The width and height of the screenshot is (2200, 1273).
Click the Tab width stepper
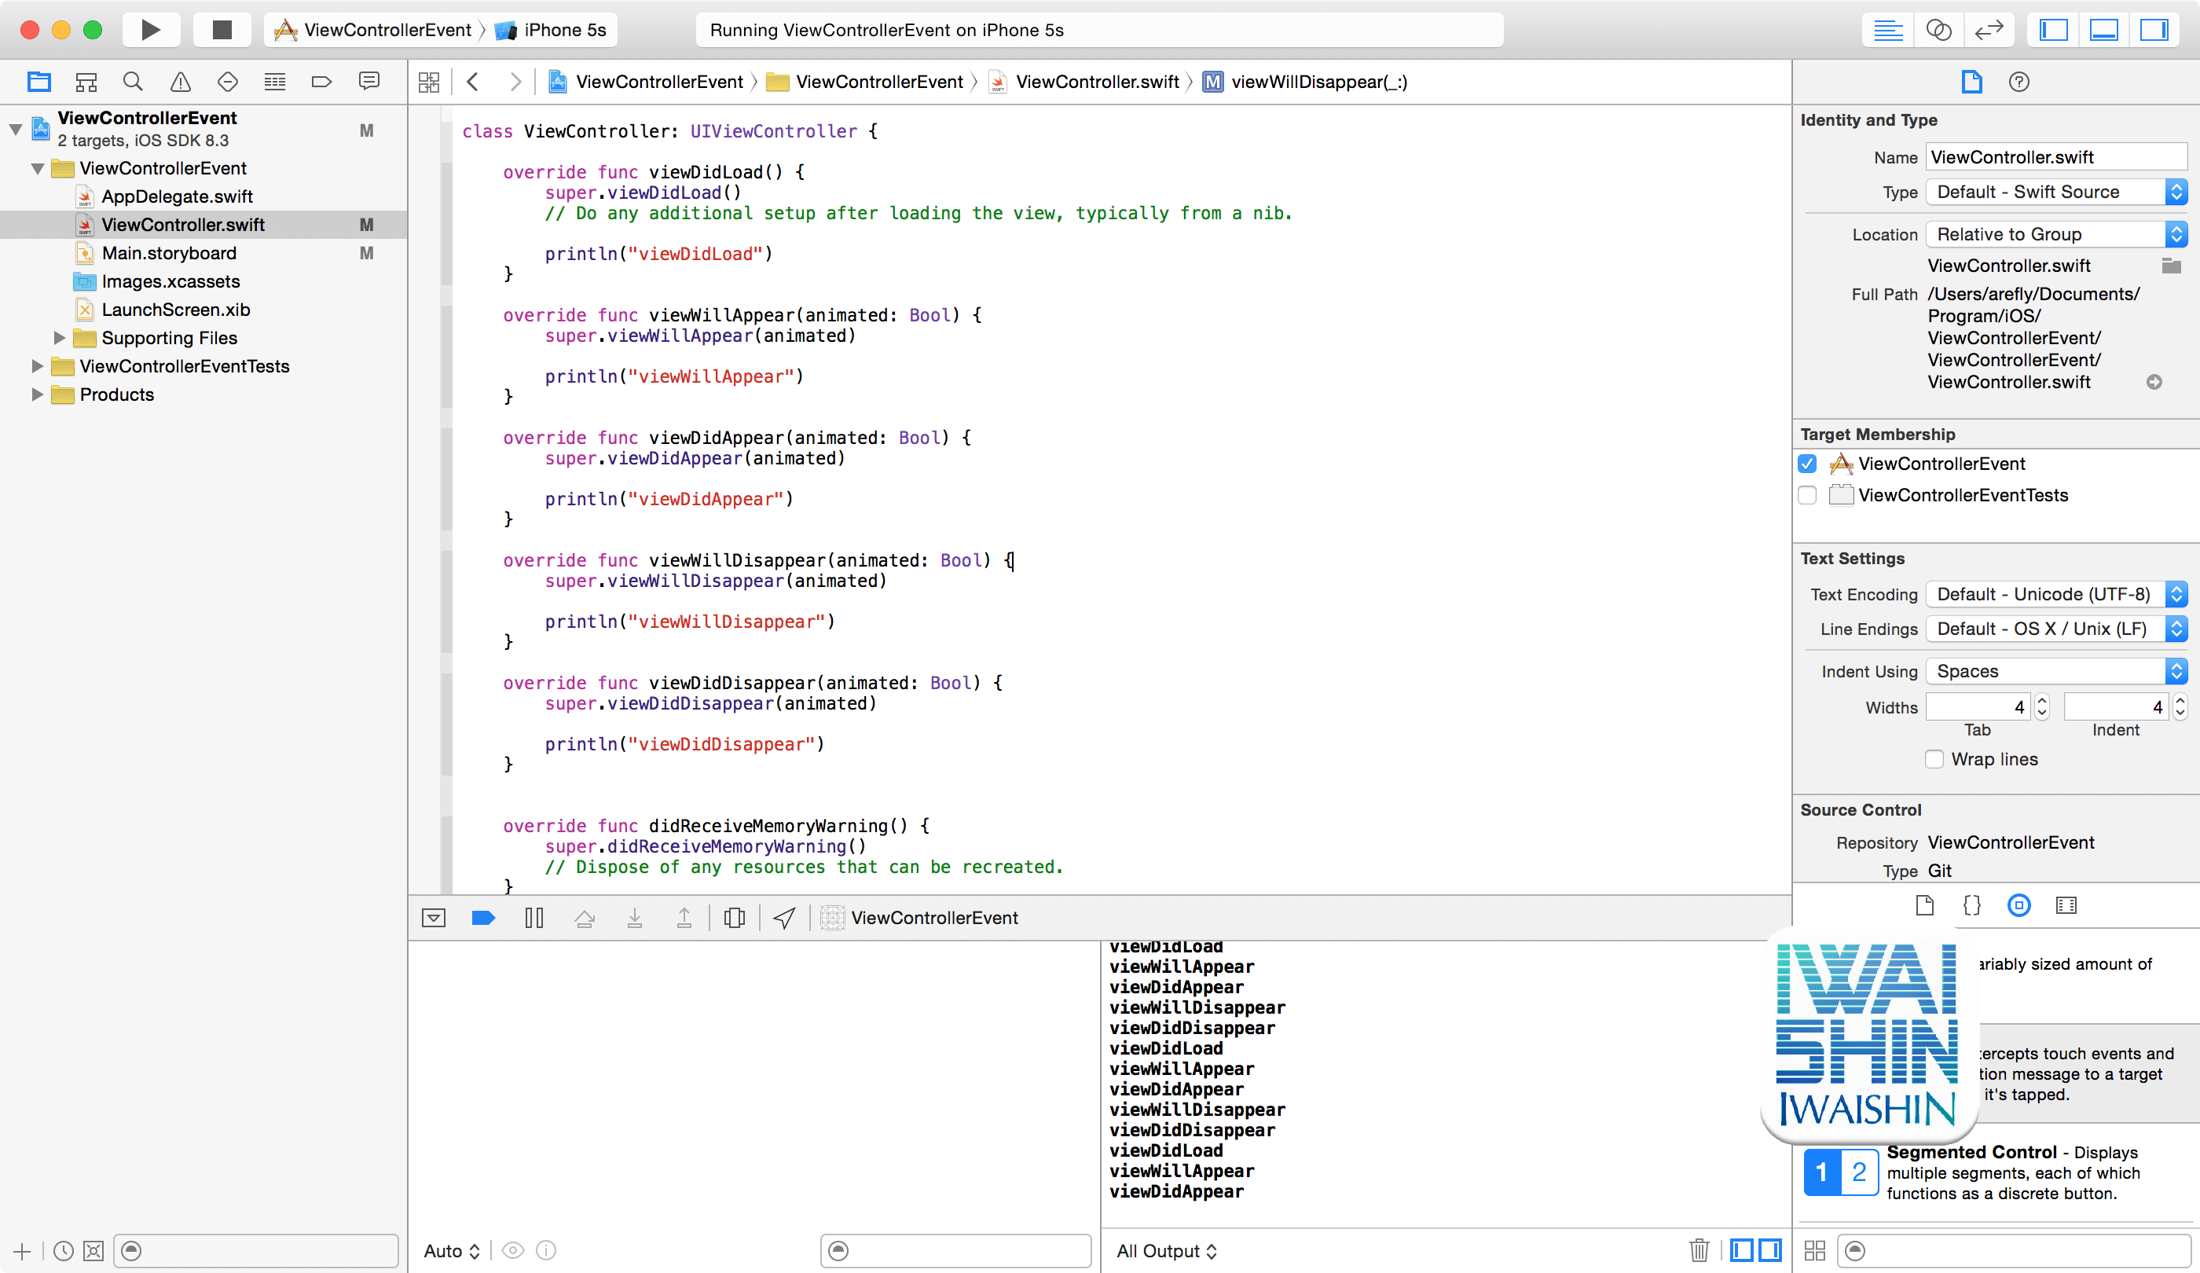(2042, 706)
